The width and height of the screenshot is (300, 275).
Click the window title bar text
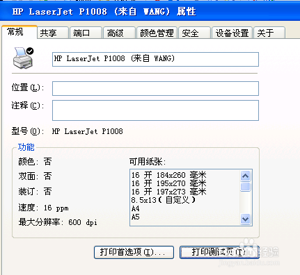click(104, 11)
